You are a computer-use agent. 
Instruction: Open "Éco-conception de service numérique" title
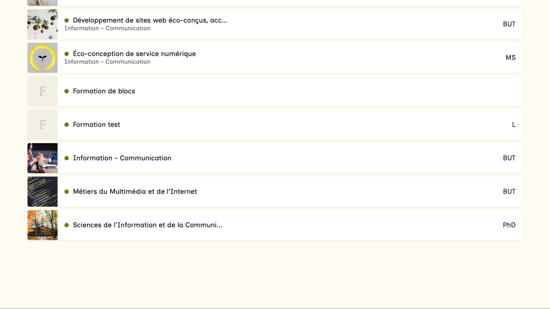(x=134, y=54)
